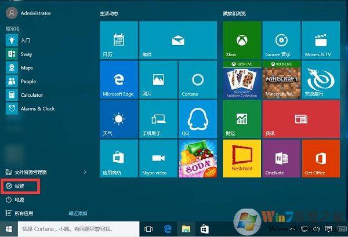Launch the Microsoft Edge tile
Image resolution: width=348 pixels, height=237 pixels.
click(x=119, y=79)
